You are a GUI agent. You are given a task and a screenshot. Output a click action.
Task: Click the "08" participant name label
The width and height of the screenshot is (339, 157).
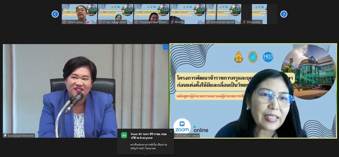(186, 136)
